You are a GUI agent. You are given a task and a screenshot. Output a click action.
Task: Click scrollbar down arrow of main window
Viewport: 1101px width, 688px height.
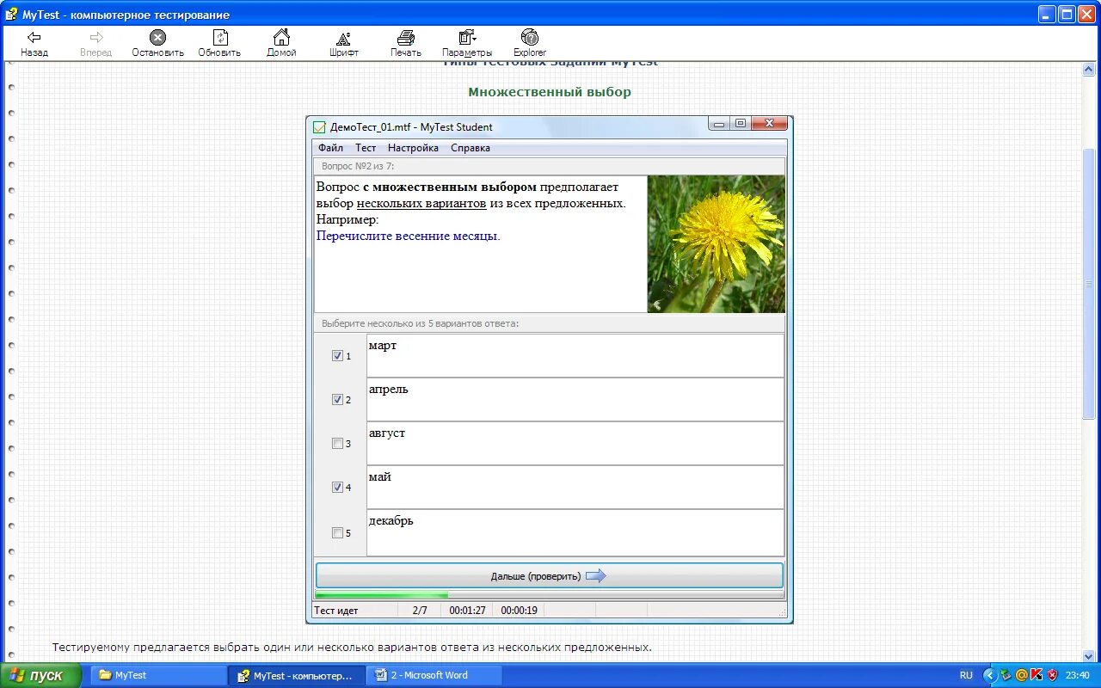coord(1089,654)
